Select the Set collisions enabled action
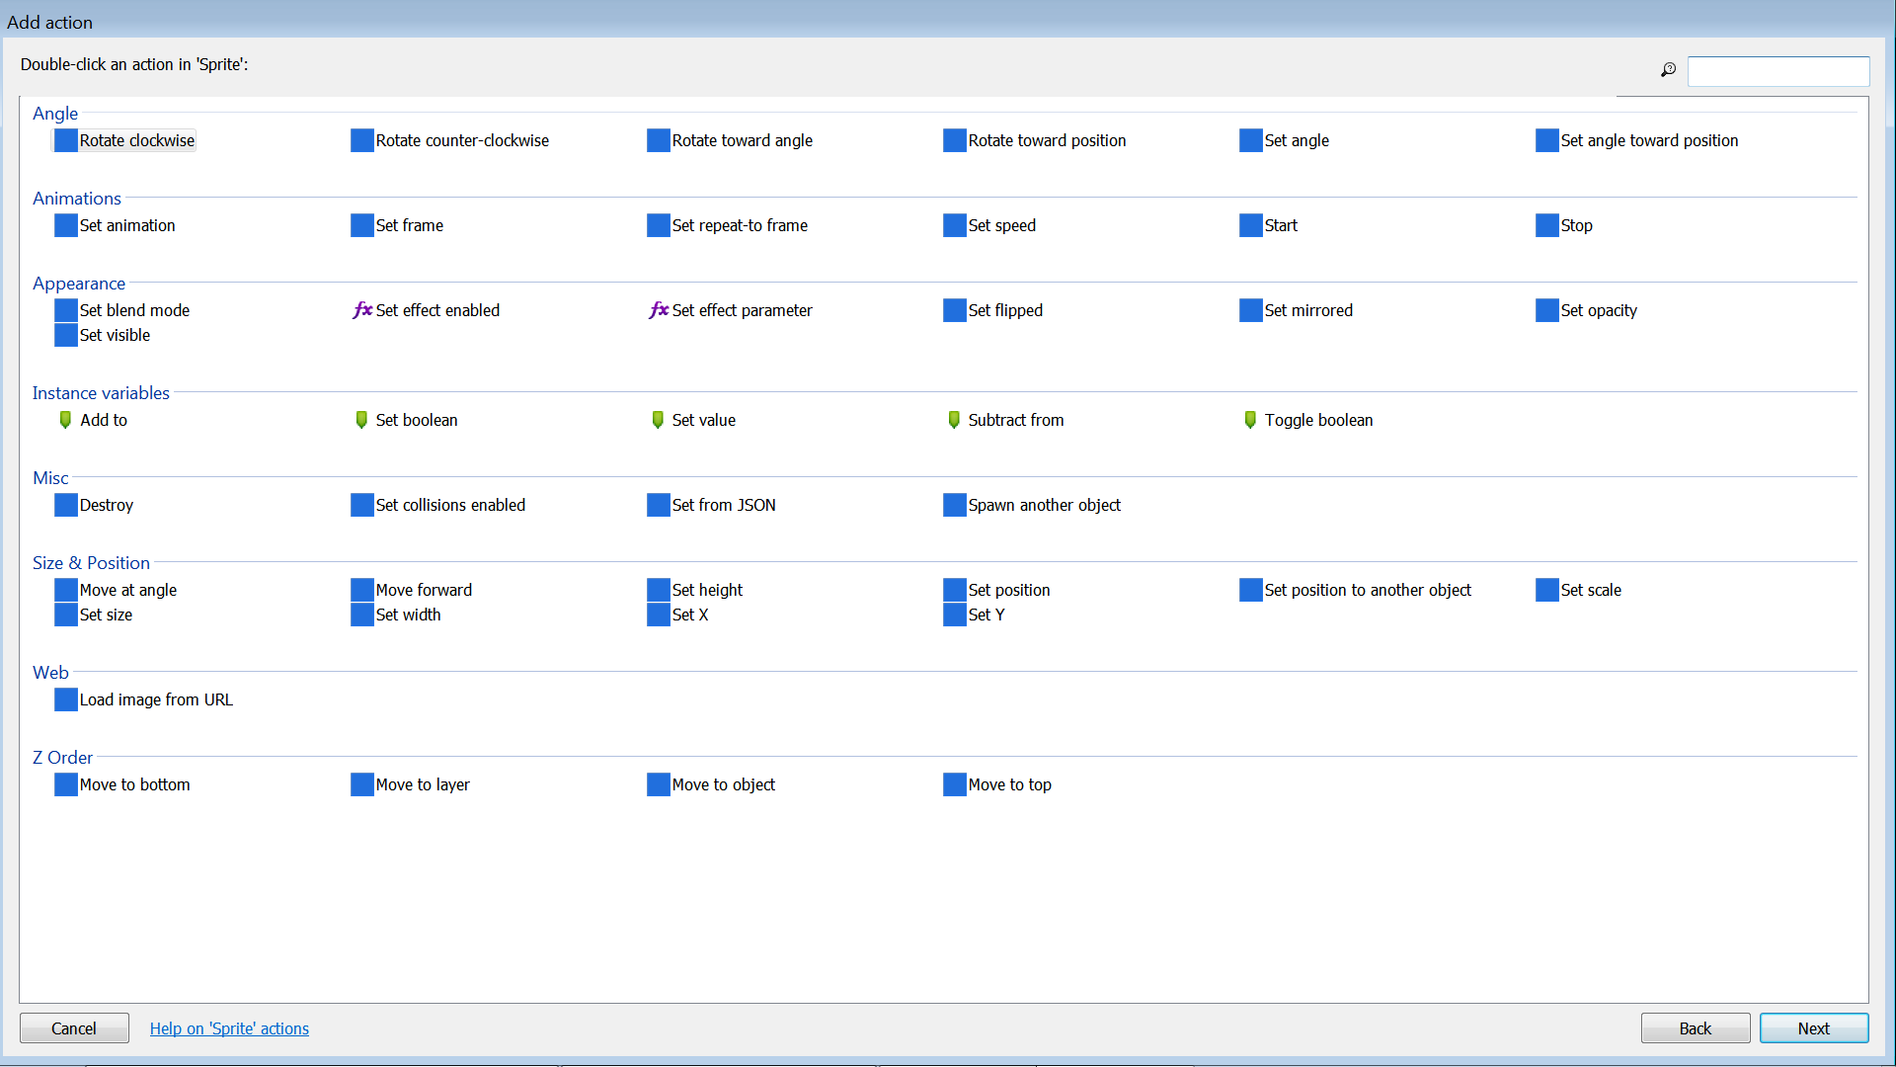This screenshot has width=1896, height=1067. pos(449,505)
